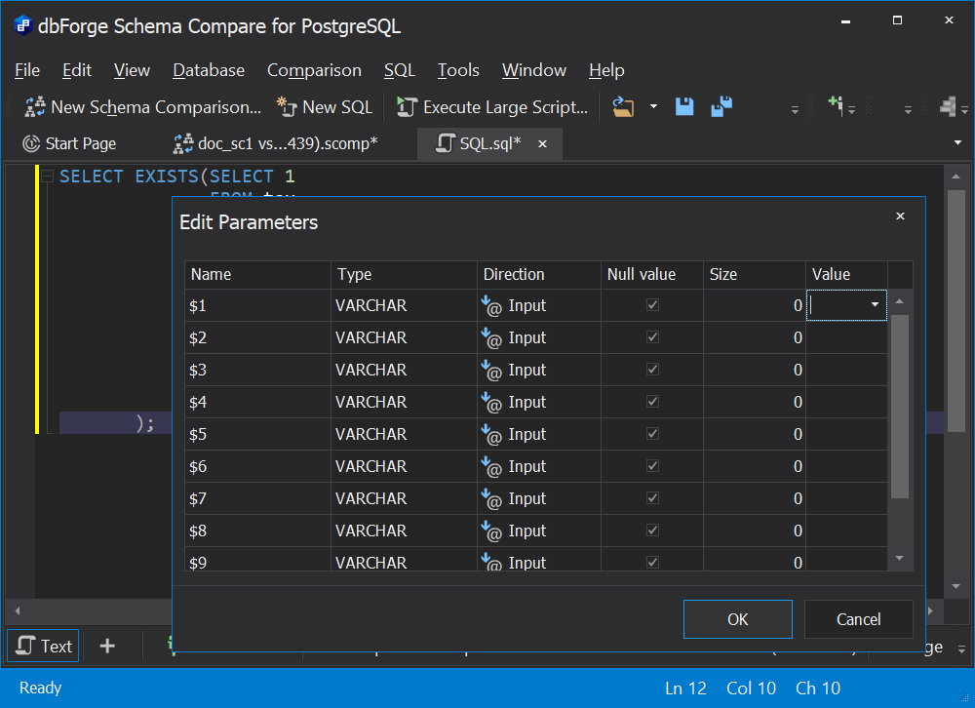This screenshot has width=975, height=708.
Task: Click the Input direction icon for $6
Action: pyautogui.click(x=491, y=466)
